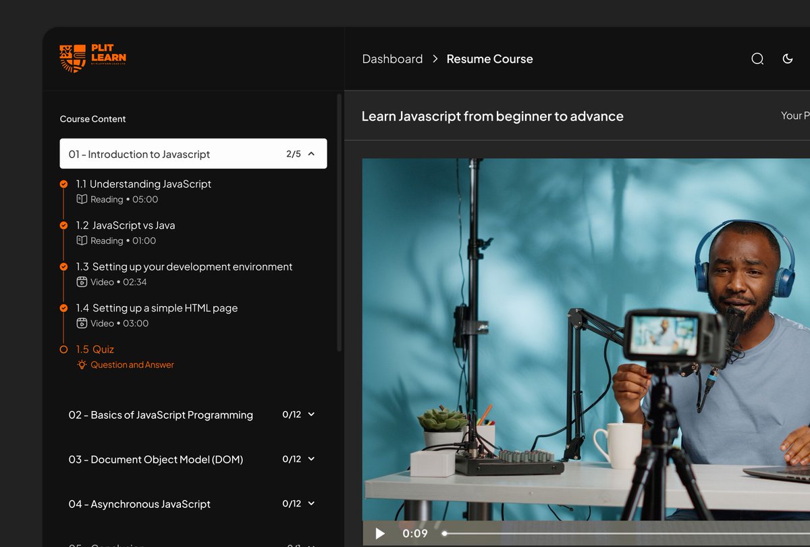Image resolution: width=810 pixels, height=547 pixels.
Task: Open lesson 1.1 Understanding JavaScript
Action: click(x=144, y=184)
